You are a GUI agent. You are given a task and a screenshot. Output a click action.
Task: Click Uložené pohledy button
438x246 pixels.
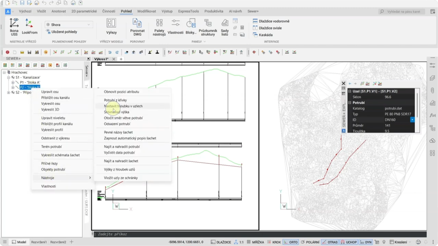tap(62, 32)
